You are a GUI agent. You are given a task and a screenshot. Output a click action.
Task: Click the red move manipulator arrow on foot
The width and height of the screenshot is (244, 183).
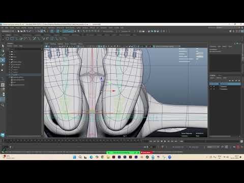coord(113,91)
